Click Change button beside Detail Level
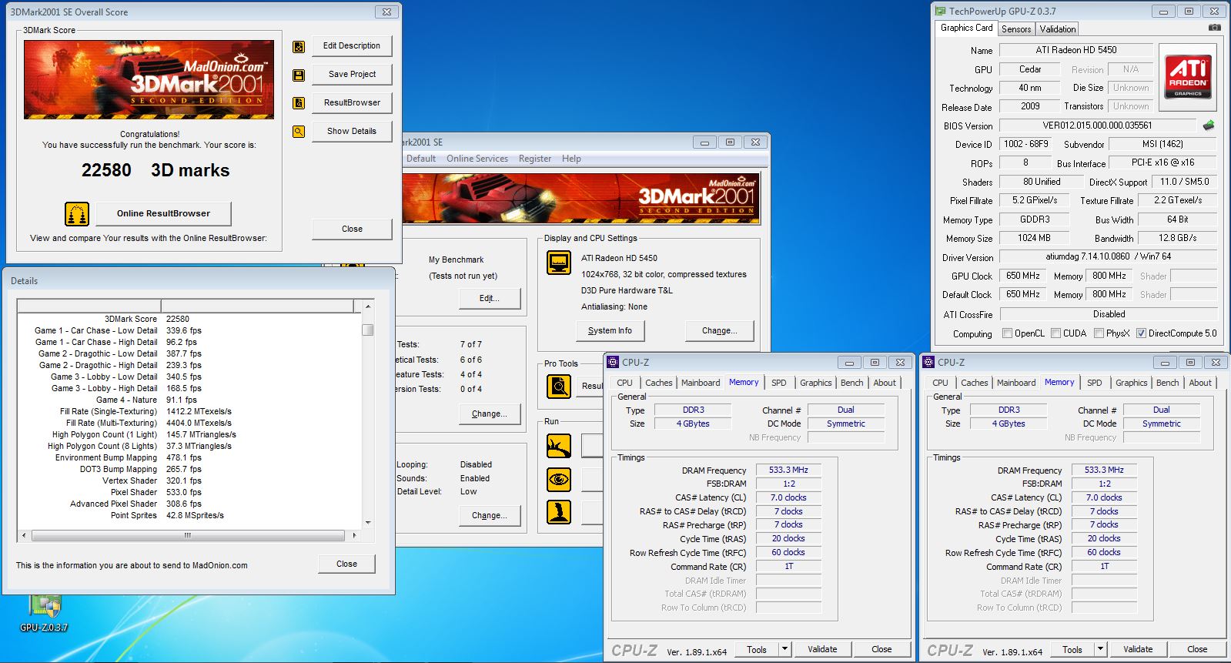Viewport: 1231px width, 663px height. coord(490,516)
